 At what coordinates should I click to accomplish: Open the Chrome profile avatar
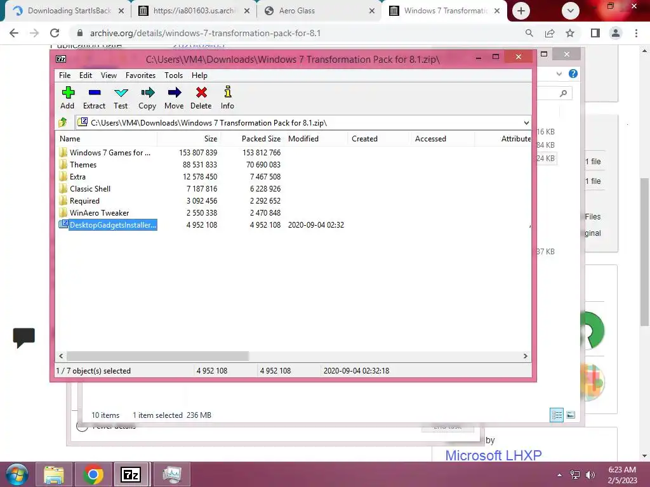(x=616, y=33)
